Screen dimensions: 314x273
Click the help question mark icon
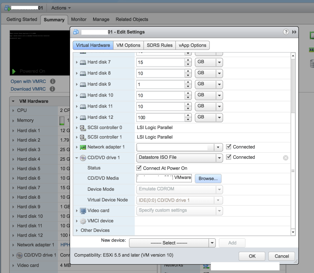[x=286, y=32]
